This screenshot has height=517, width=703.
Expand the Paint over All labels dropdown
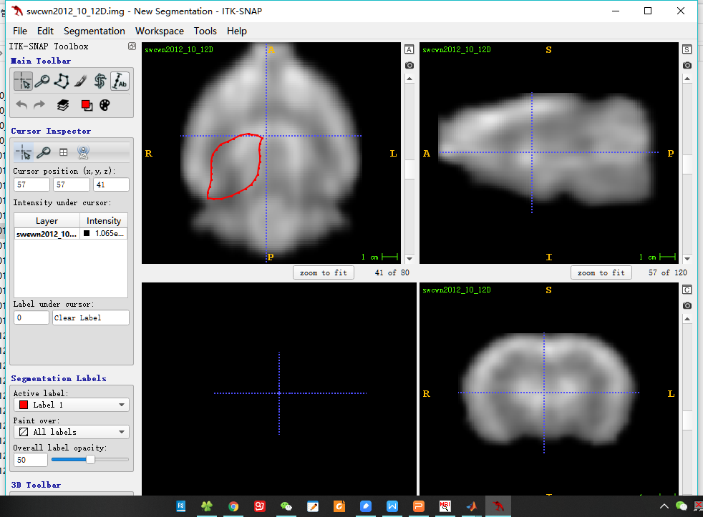tap(72, 432)
